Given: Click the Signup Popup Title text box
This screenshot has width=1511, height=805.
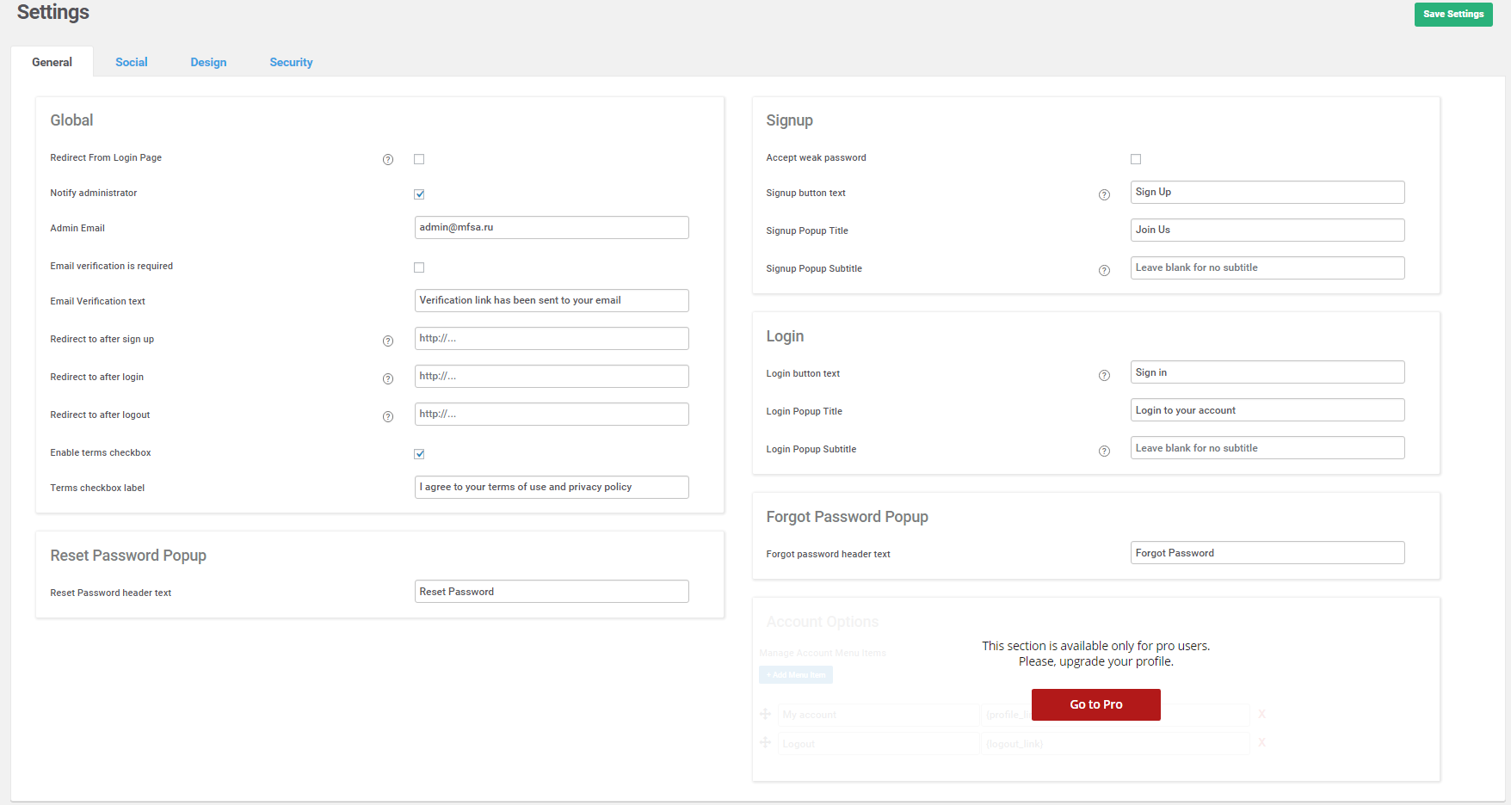Looking at the screenshot, I should point(1267,230).
